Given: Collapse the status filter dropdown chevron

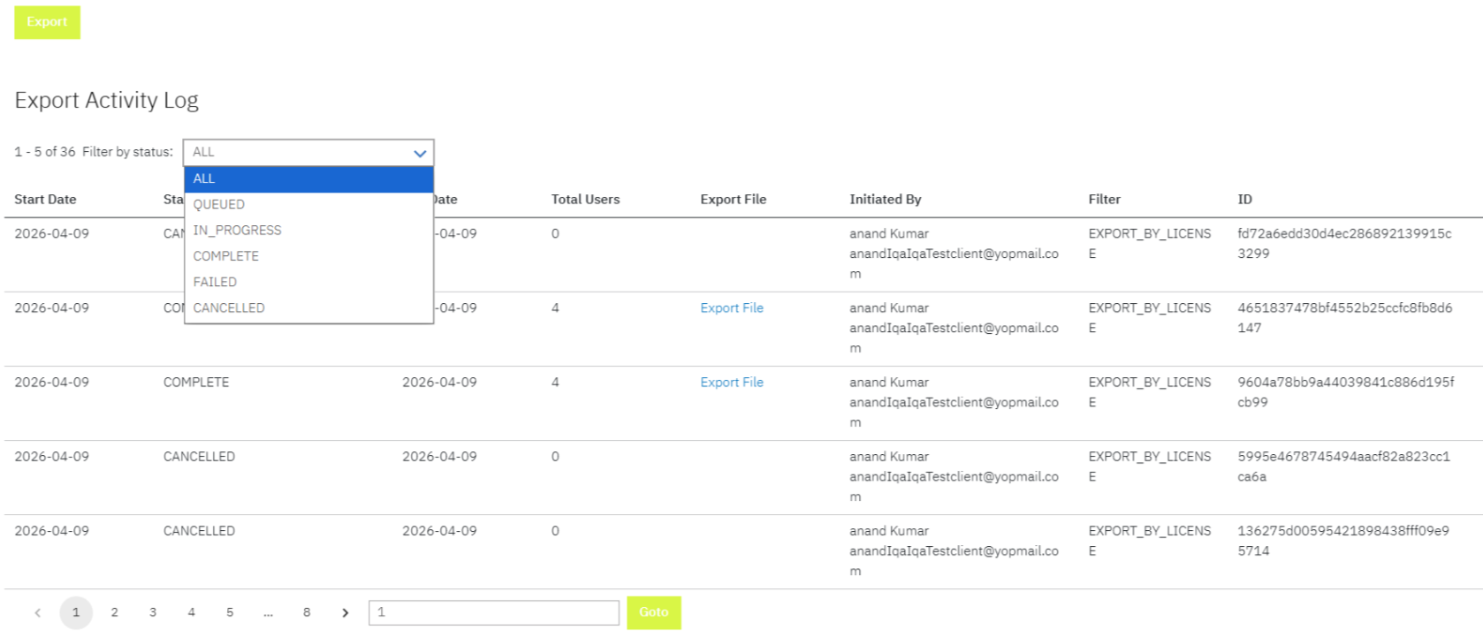Looking at the screenshot, I should coord(420,153).
